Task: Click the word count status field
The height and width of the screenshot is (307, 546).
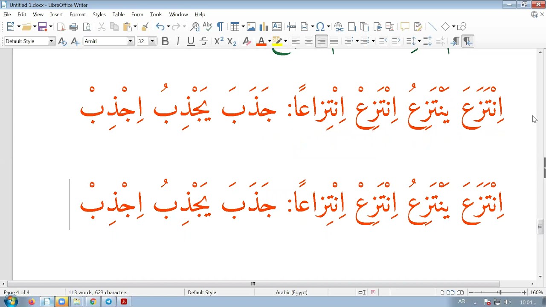Action: pos(98,293)
